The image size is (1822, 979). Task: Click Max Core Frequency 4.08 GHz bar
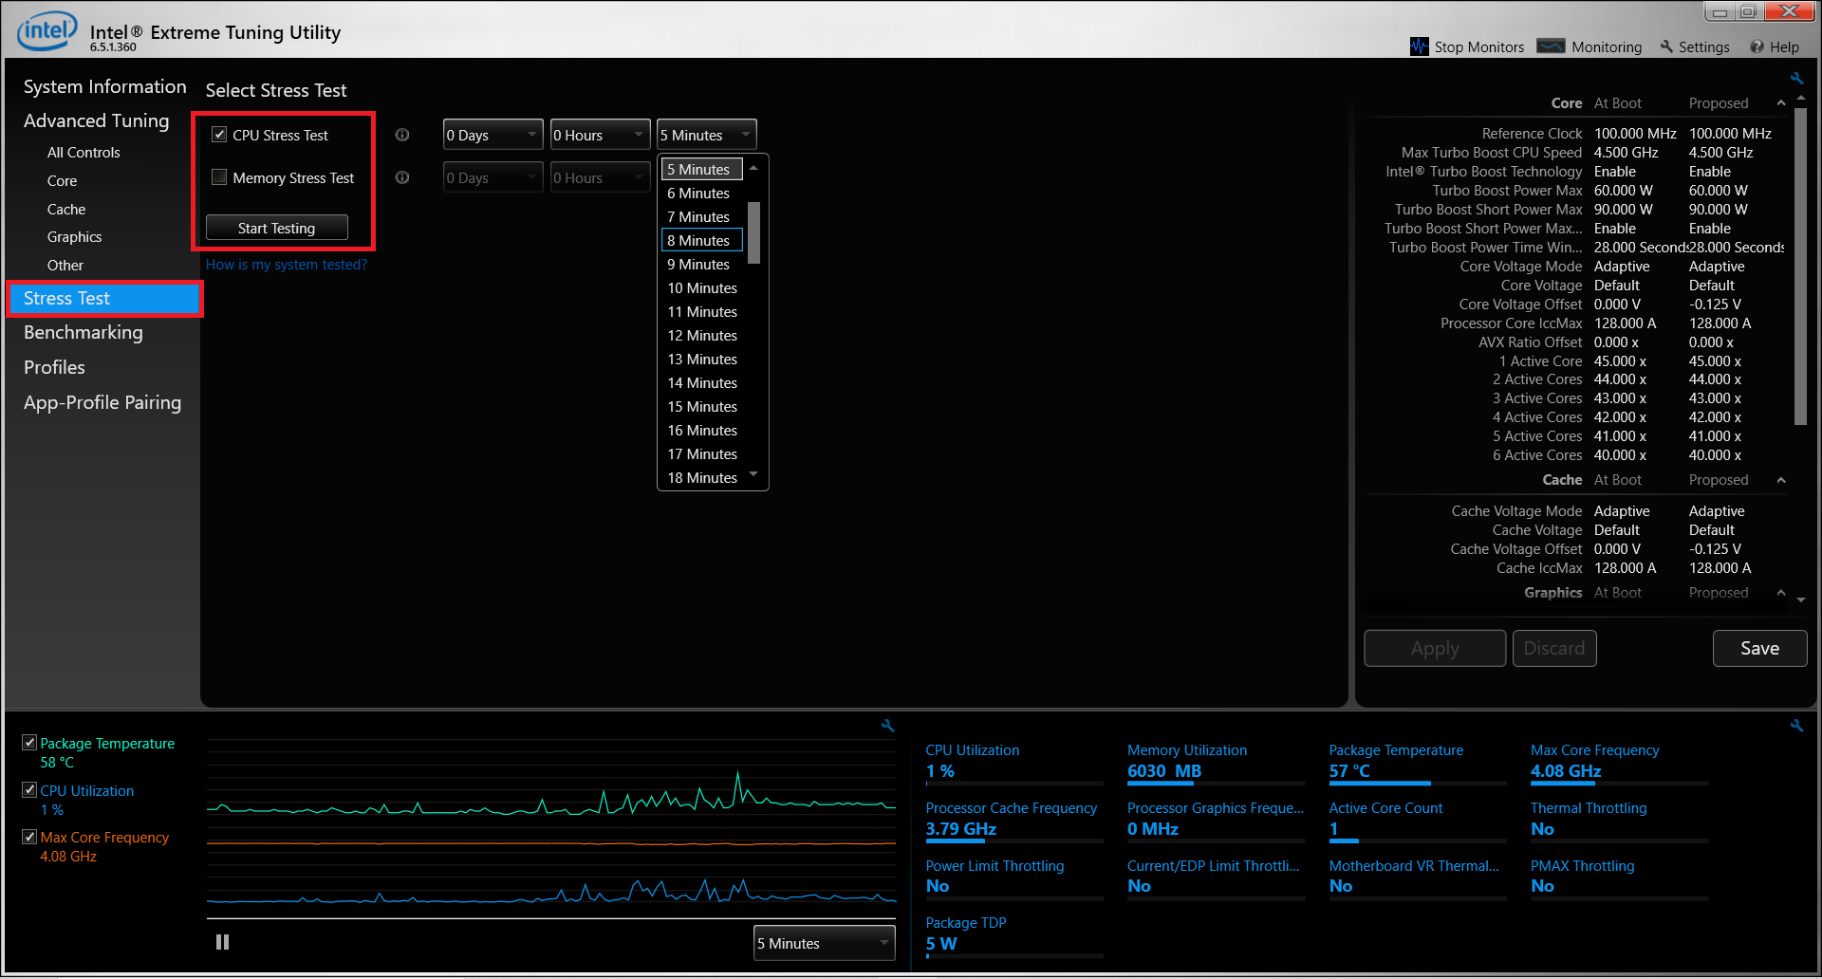1619,783
